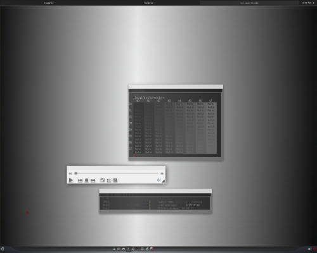Select VLC media player in top panel

click(249, 3)
